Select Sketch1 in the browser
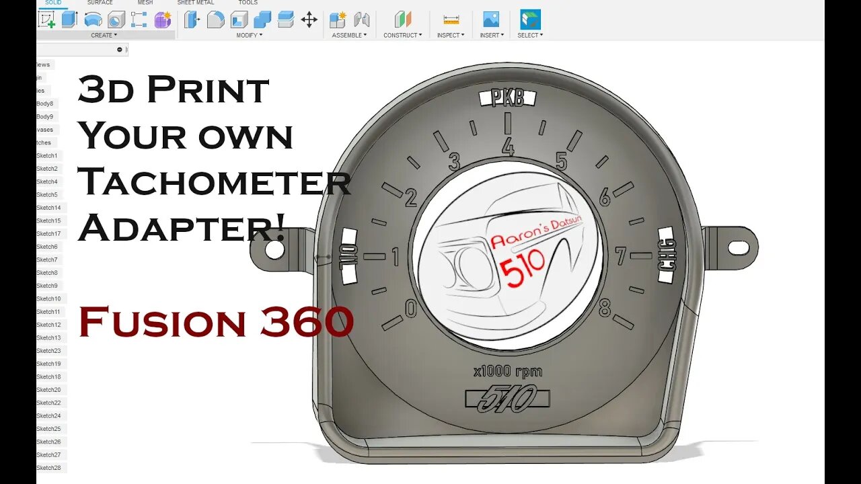The height and width of the screenshot is (484, 861). pyautogui.click(x=47, y=156)
